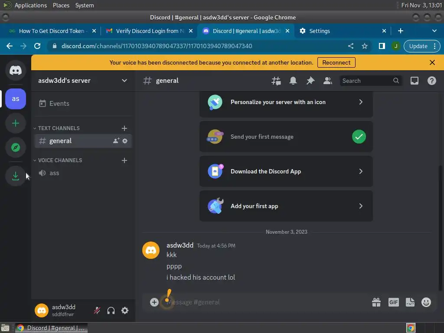Share this page from address bar

pyautogui.click(x=350, y=46)
